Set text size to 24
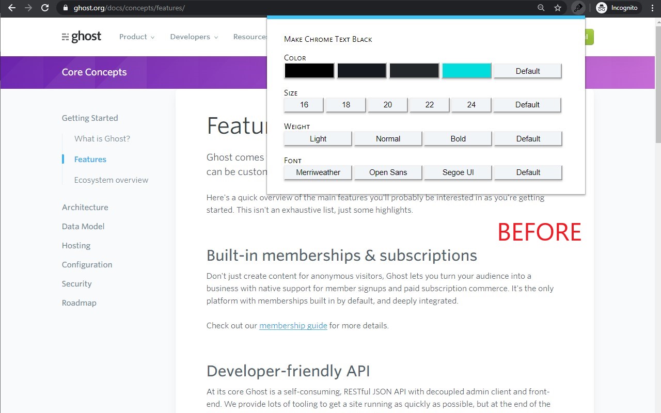The height and width of the screenshot is (413, 661). (x=471, y=105)
